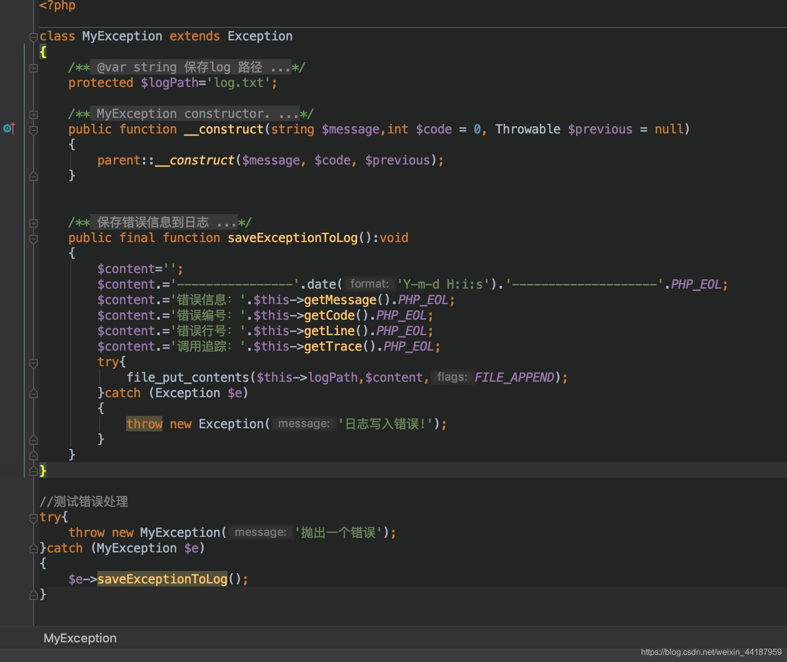Click the 'format:' inlay hint in date()
Image resolution: width=787 pixels, height=662 pixels.
tap(369, 284)
